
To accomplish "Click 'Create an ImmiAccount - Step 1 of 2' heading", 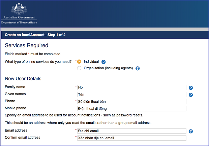I will (35, 35).
